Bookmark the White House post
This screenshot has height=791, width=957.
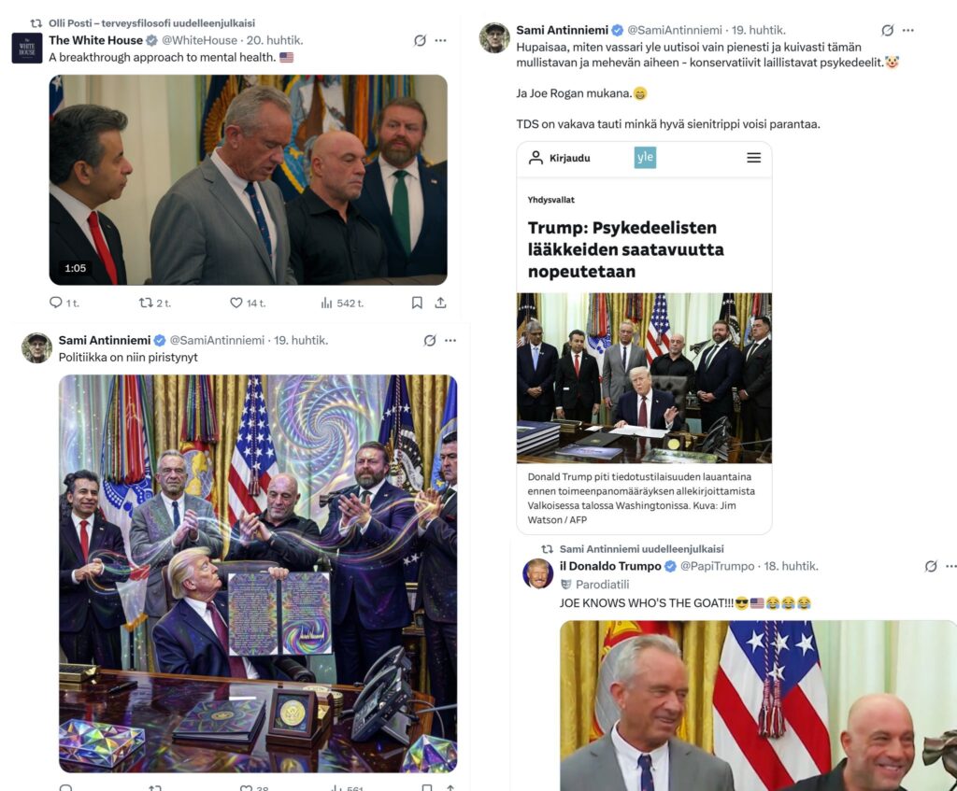417,303
